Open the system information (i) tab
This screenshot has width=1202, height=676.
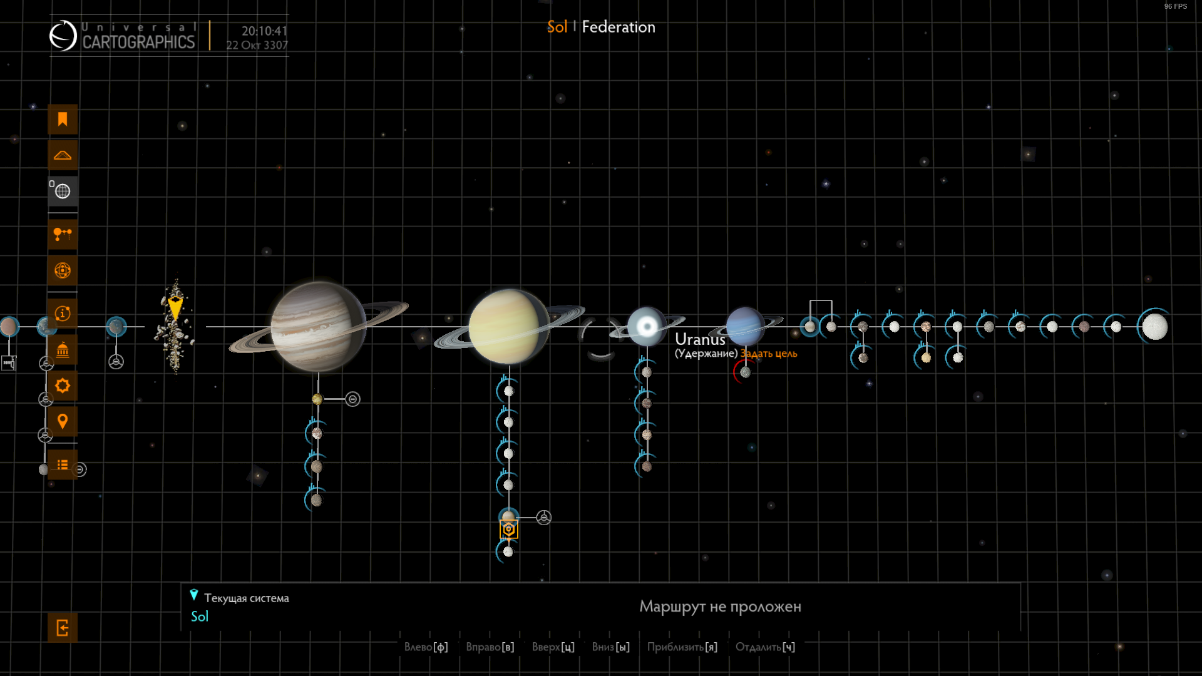(63, 314)
